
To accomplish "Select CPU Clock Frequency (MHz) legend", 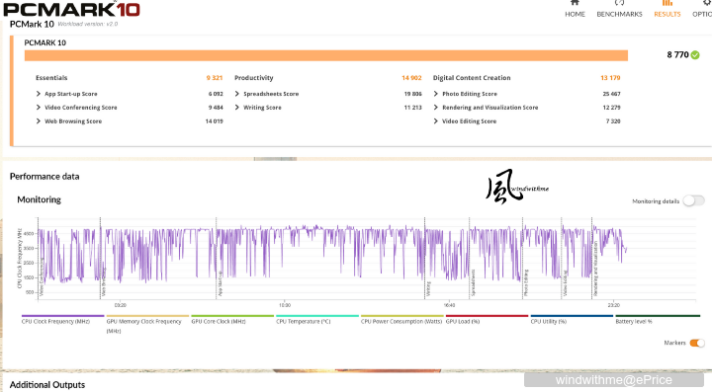I will point(55,321).
